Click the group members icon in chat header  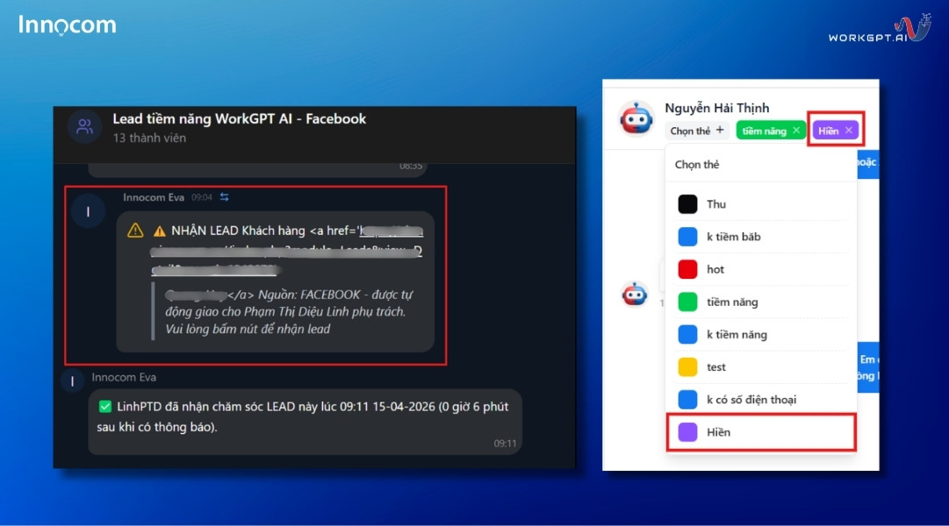coord(84,127)
